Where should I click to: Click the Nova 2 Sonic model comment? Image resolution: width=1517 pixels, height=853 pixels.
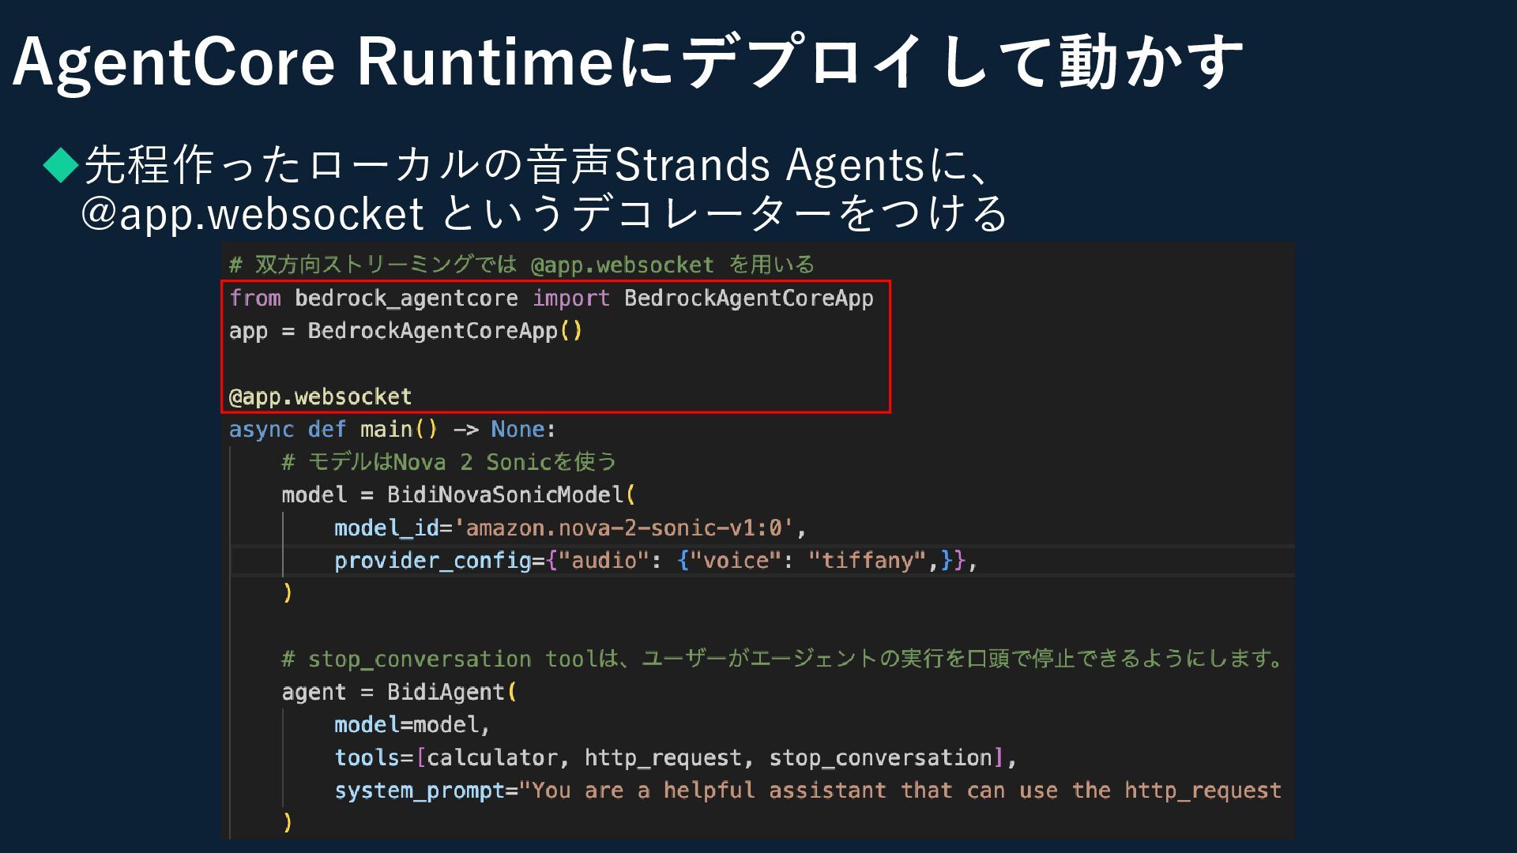(x=448, y=462)
